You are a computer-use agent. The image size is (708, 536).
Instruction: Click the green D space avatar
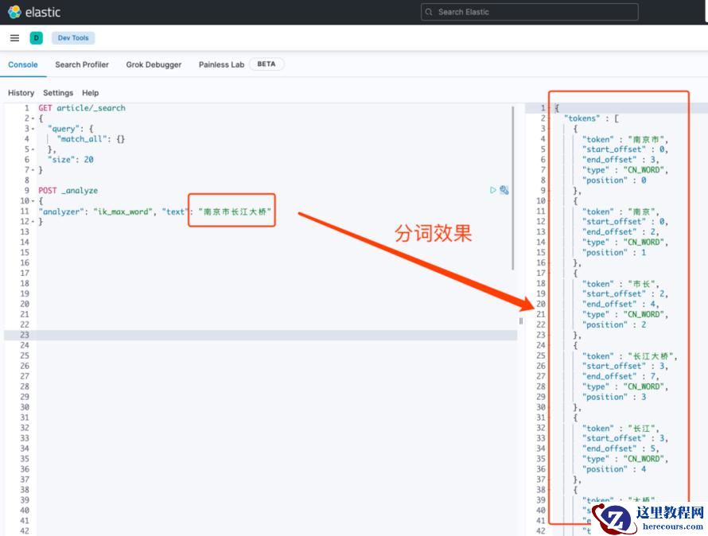click(x=36, y=38)
